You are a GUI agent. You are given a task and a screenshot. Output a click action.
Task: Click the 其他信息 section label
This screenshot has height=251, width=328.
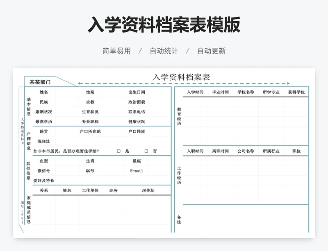click(x=28, y=171)
